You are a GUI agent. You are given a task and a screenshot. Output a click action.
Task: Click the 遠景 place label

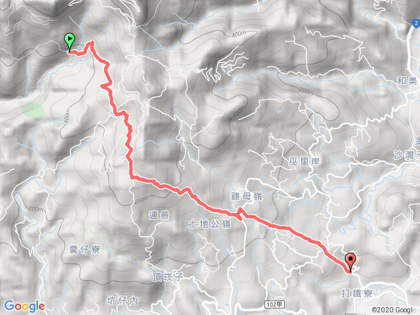[x=159, y=215]
